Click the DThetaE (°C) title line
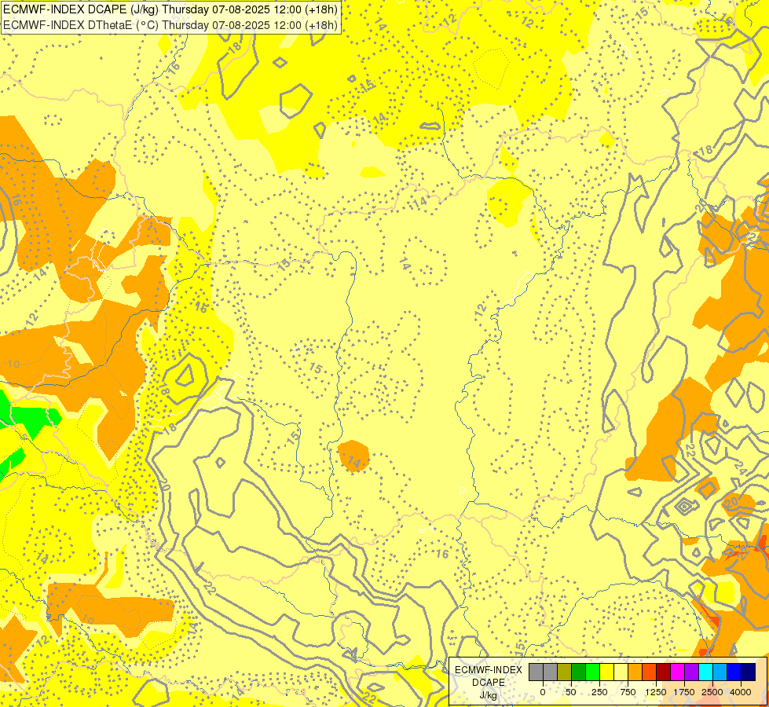 pos(170,24)
